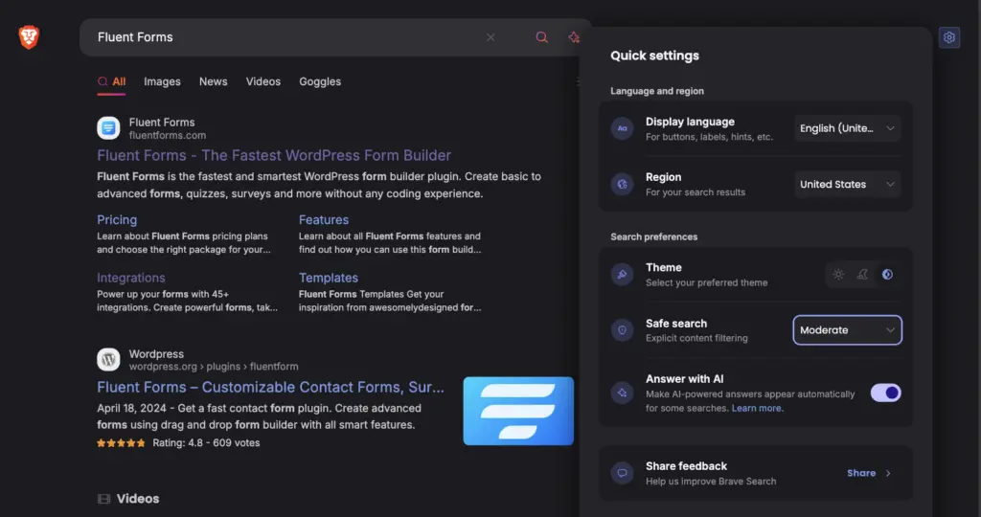Click the Share feedback chat icon

pos(622,473)
